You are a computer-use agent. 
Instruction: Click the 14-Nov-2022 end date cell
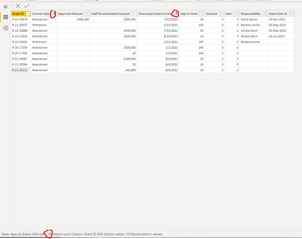tap(281, 19)
